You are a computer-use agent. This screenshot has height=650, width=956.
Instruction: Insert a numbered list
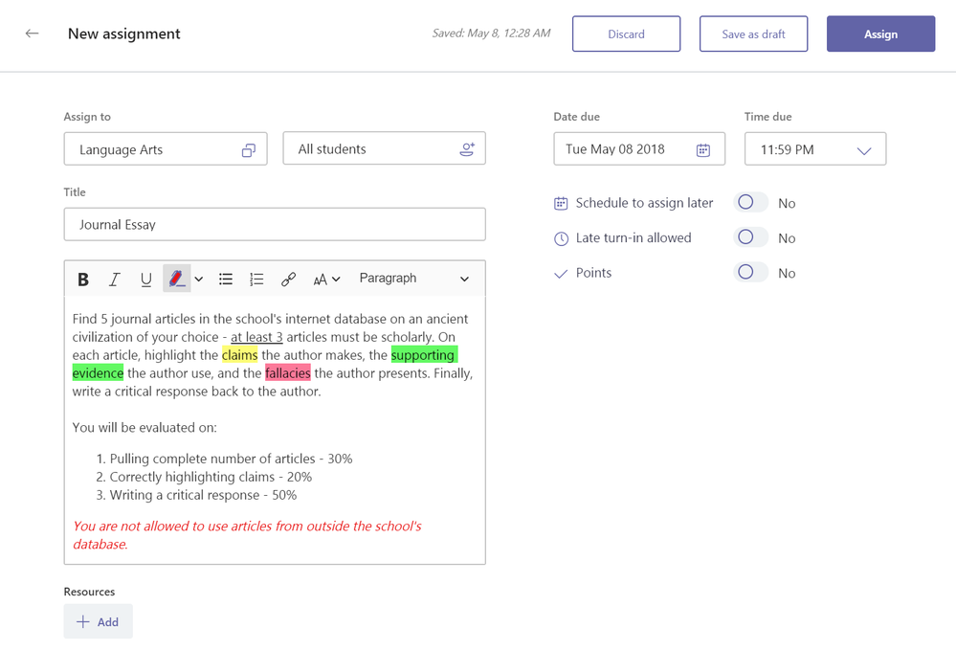pyautogui.click(x=256, y=280)
